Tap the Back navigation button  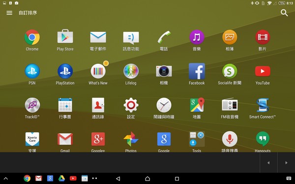coord(118,179)
